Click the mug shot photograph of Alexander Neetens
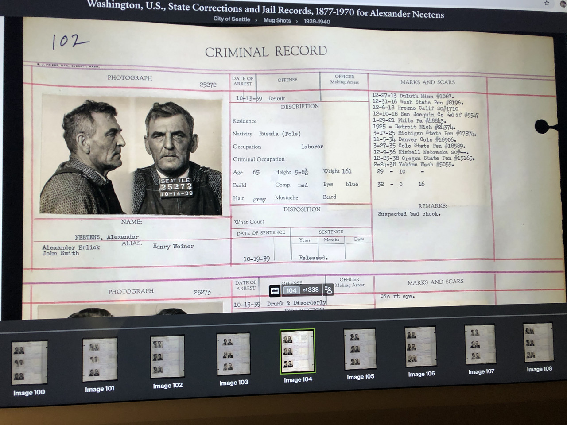Image resolution: width=567 pixels, height=425 pixels. pyautogui.click(x=131, y=155)
